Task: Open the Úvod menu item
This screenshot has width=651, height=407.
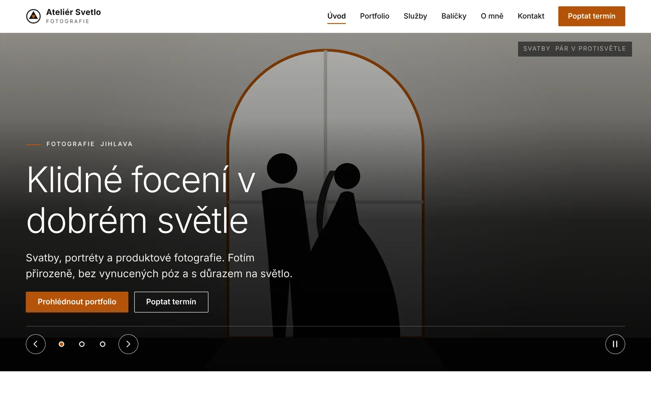Action: pyautogui.click(x=336, y=16)
